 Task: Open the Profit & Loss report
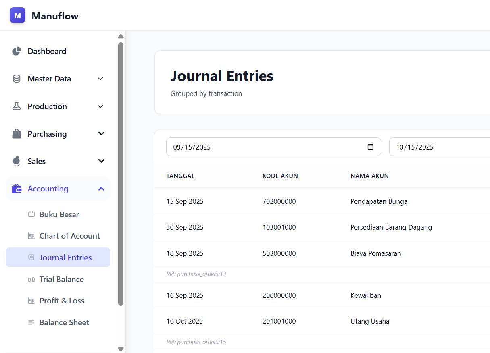pyautogui.click(x=62, y=301)
